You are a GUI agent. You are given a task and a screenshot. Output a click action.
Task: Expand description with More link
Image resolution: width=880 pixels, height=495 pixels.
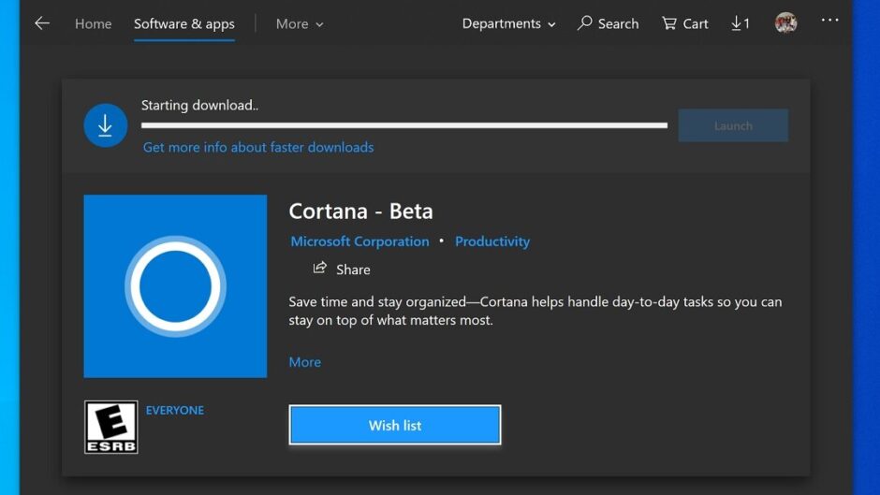tap(305, 362)
